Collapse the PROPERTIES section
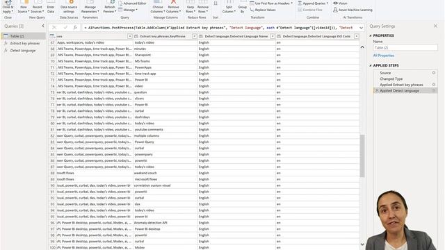The width and height of the screenshot is (445, 250). click(x=371, y=35)
